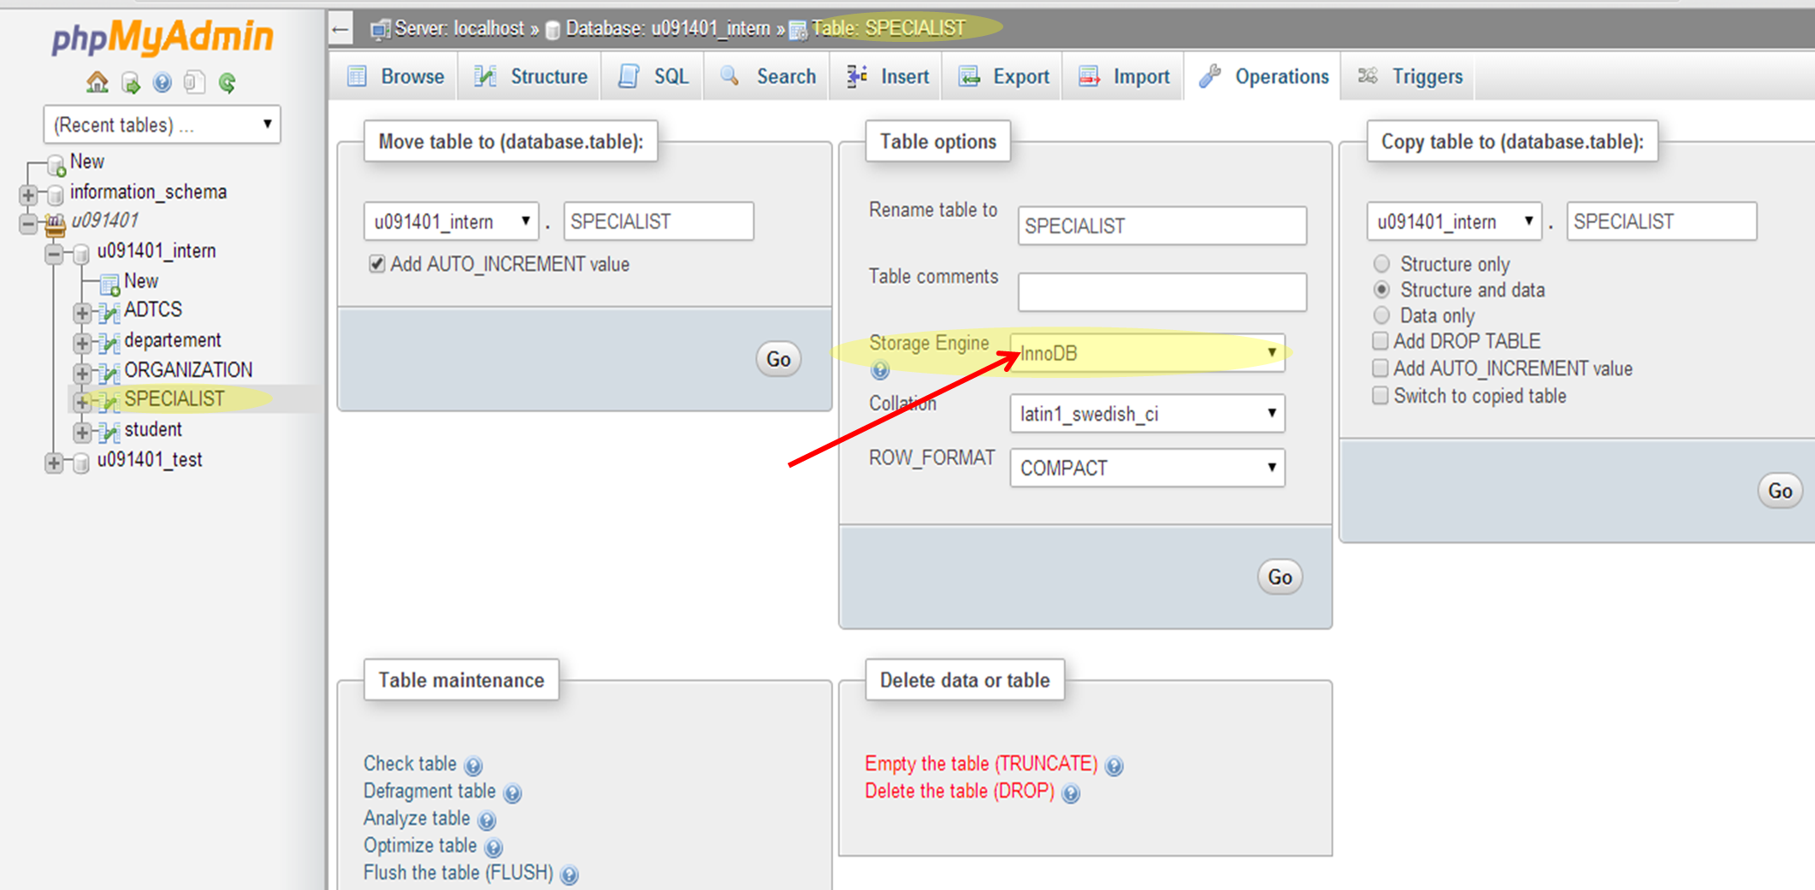Toggle Add AUTO_INCREMENT value in Move table

click(376, 264)
